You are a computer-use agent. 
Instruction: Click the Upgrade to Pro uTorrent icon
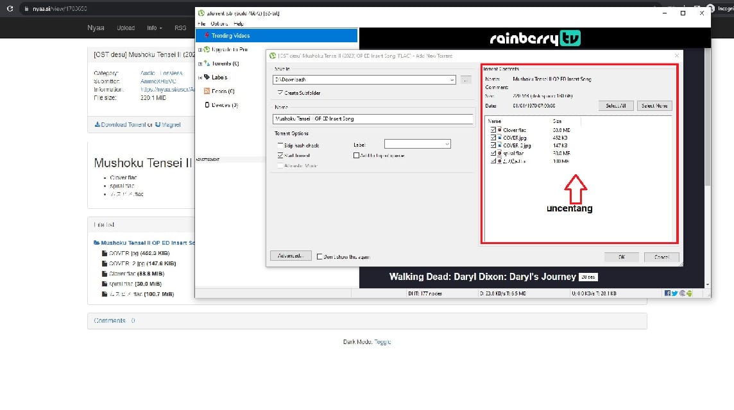(x=207, y=49)
